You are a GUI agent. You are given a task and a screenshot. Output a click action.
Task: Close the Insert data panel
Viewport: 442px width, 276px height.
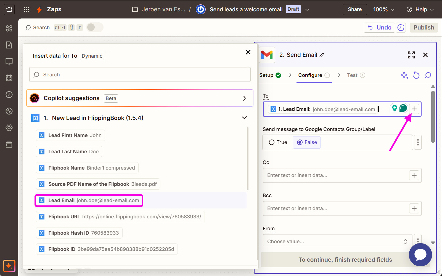(248, 52)
